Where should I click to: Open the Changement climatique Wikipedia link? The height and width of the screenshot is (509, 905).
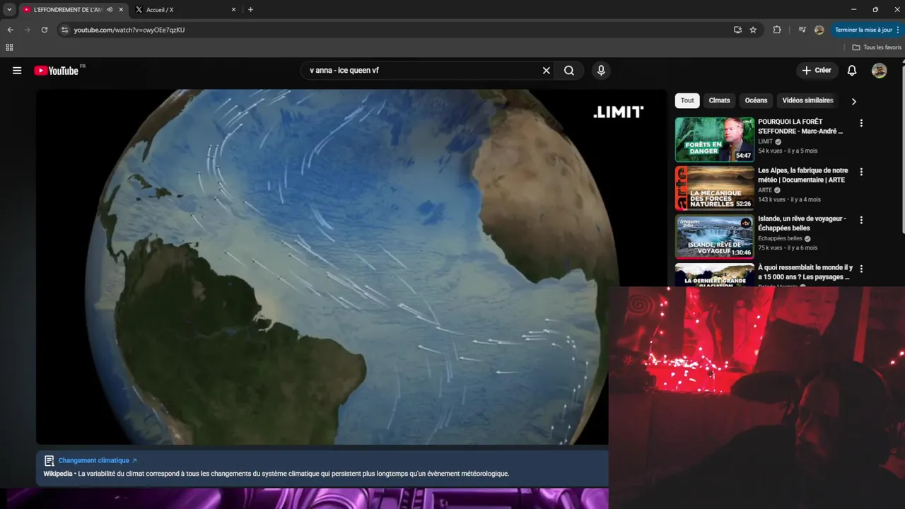[98, 460]
